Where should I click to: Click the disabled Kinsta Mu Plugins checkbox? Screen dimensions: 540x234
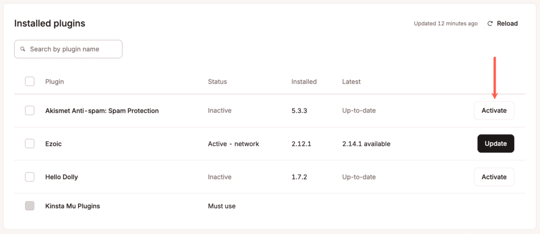pos(30,206)
